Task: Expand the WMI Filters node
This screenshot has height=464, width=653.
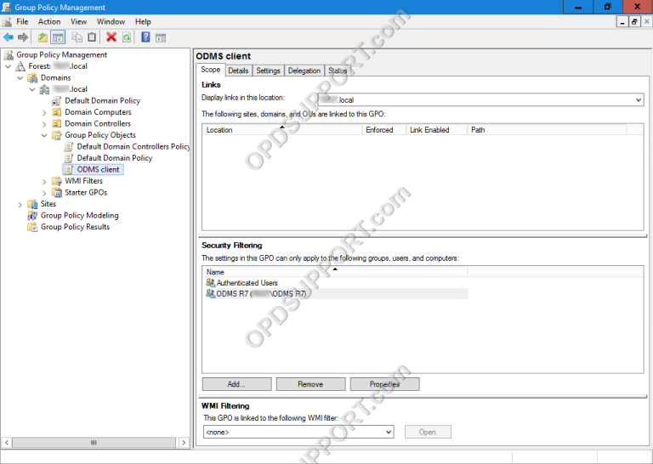Action: [44, 182]
